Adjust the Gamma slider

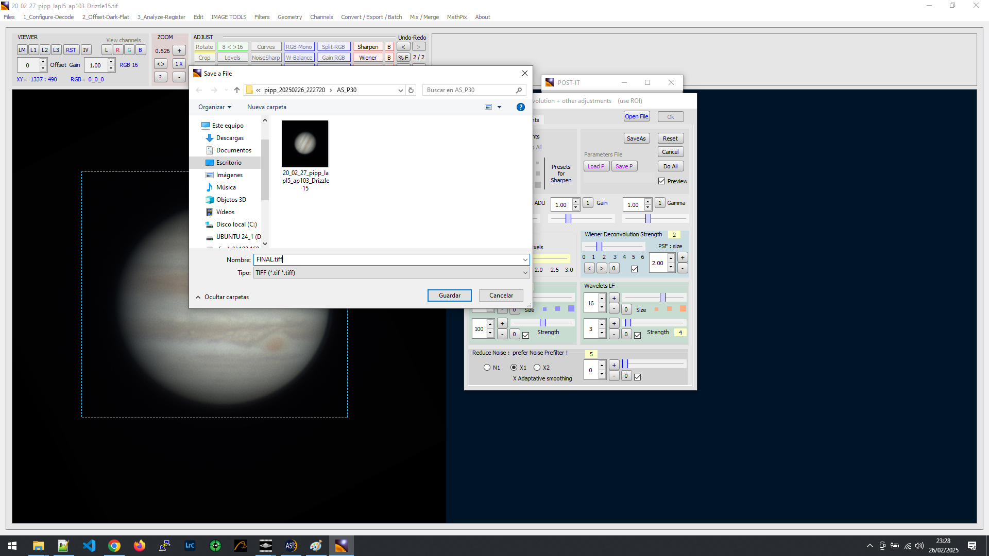pyautogui.click(x=649, y=219)
